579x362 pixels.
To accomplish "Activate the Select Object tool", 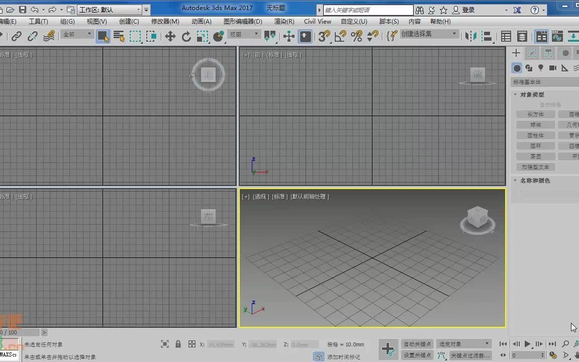I will pos(103,36).
